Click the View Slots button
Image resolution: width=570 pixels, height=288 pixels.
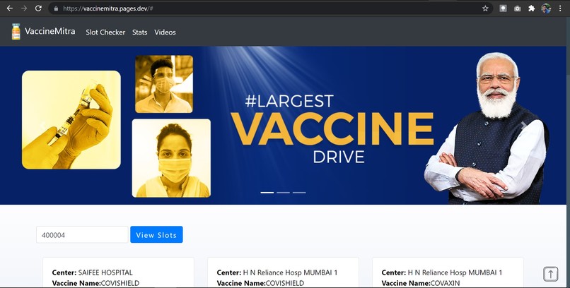click(156, 234)
